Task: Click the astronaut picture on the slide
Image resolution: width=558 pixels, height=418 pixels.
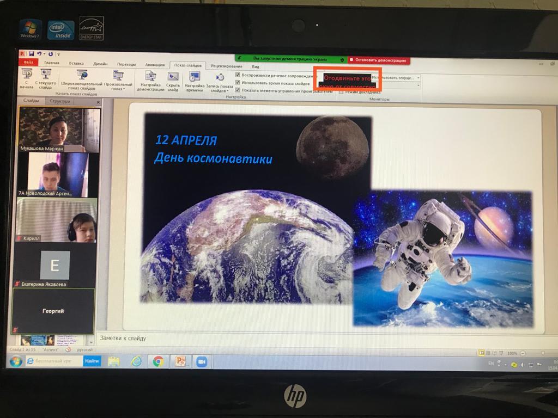Action: [x=443, y=259]
